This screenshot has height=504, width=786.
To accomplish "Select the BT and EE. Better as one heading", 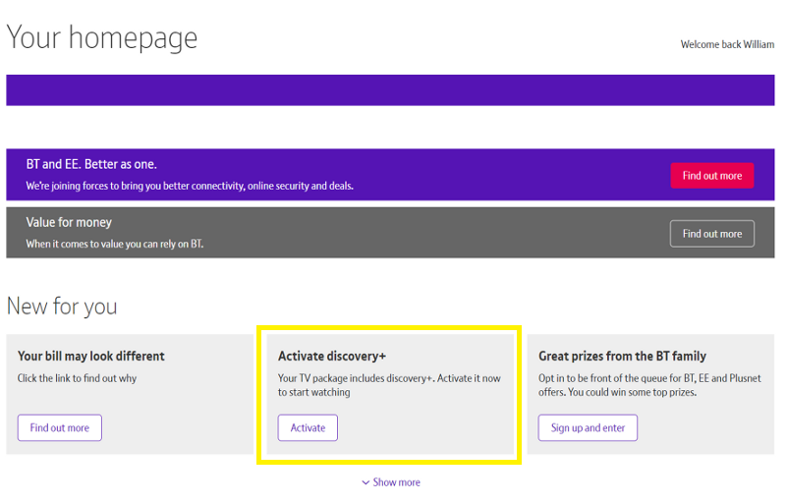I will point(91,164).
